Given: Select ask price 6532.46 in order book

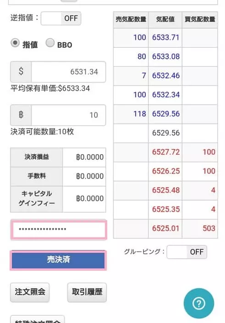Looking at the screenshot, I should (x=165, y=76).
